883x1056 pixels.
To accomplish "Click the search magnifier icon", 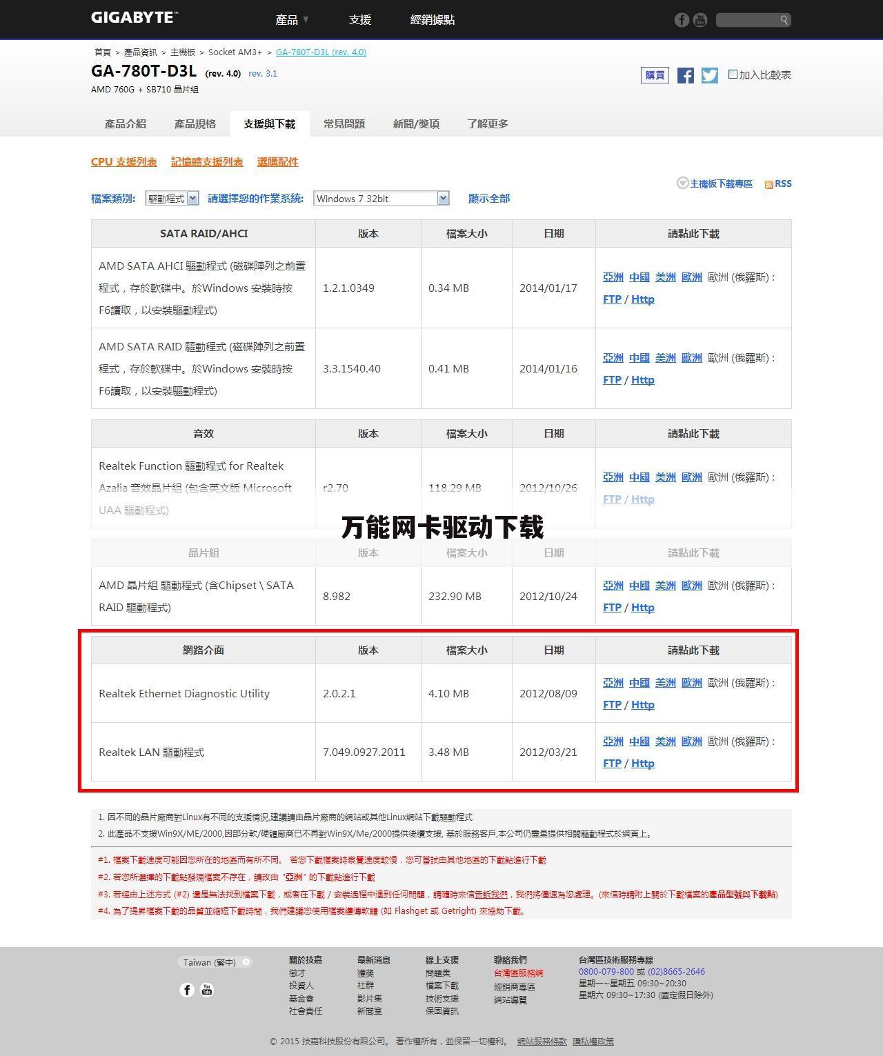I will pos(784,20).
